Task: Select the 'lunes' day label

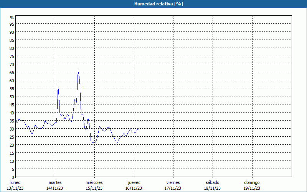Action: (15, 182)
